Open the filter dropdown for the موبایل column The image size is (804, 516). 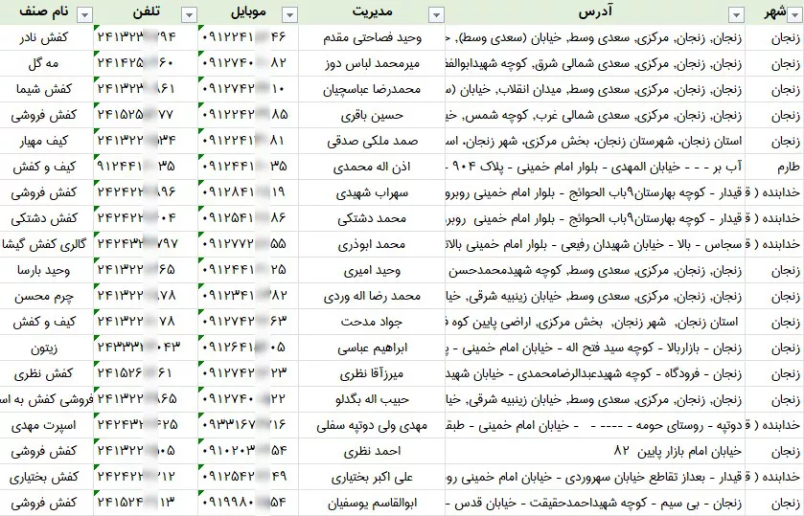(289, 15)
